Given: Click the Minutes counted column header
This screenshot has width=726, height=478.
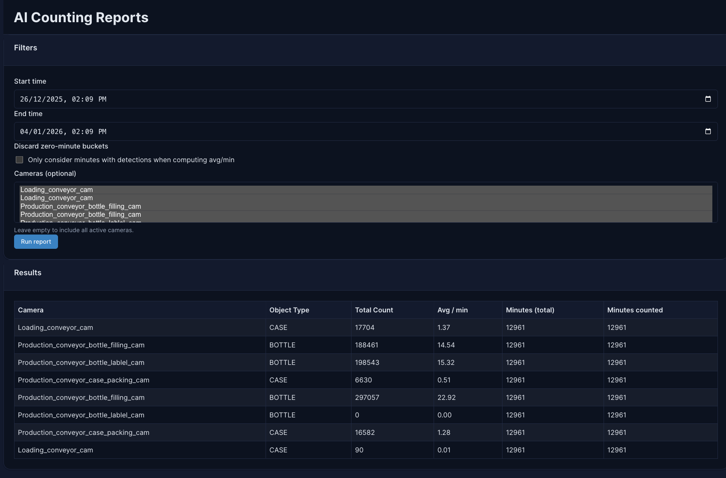Looking at the screenshot, I should 635,310.
